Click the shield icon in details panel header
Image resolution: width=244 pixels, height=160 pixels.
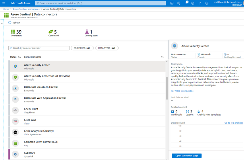(x=175, y=46)
